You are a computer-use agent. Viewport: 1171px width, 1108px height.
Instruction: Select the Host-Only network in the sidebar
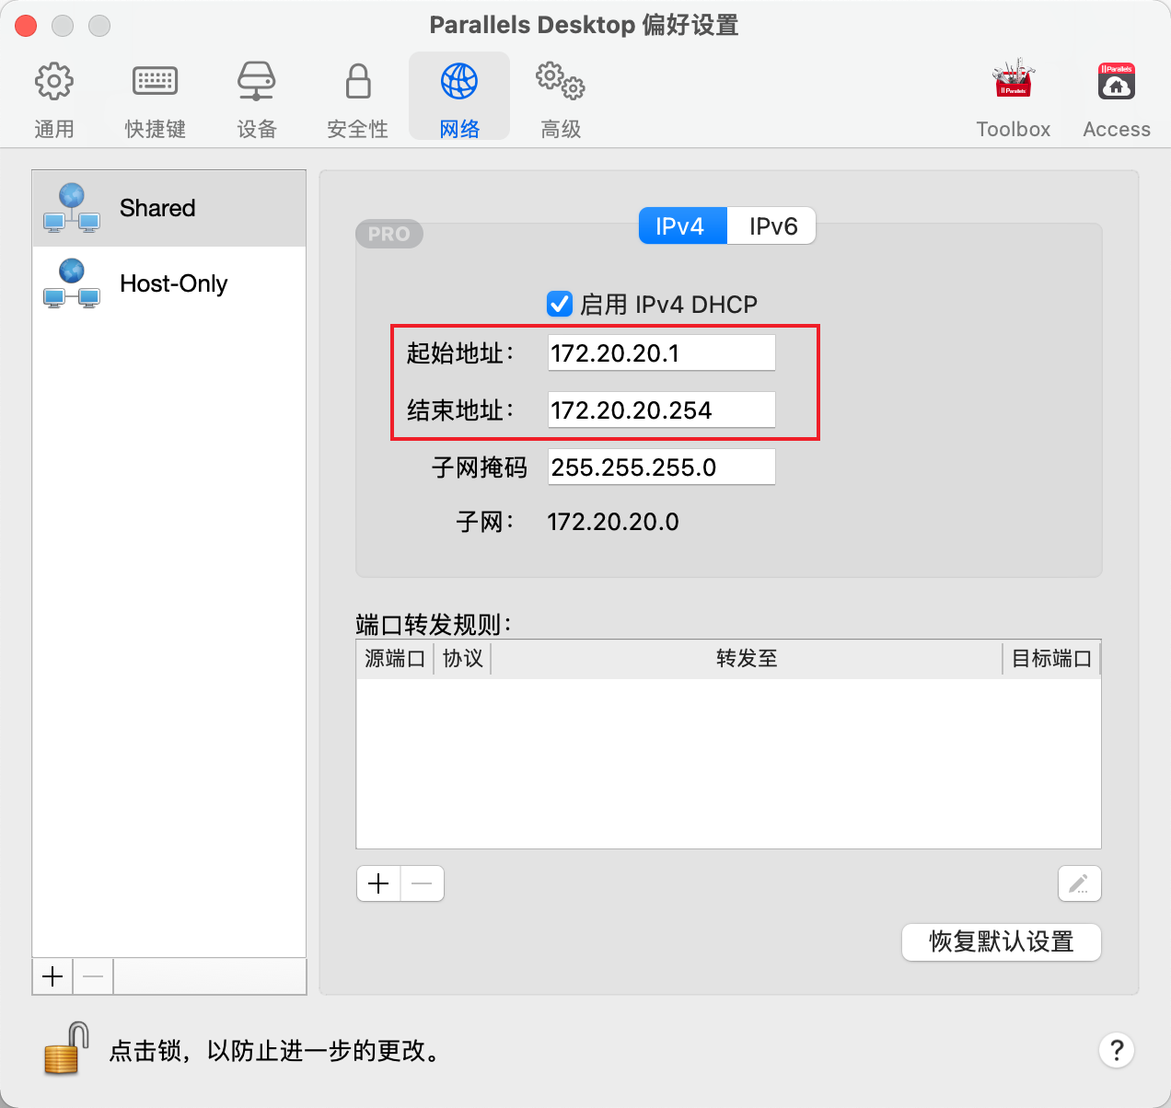pyautogui.click(x=169, y=284)
